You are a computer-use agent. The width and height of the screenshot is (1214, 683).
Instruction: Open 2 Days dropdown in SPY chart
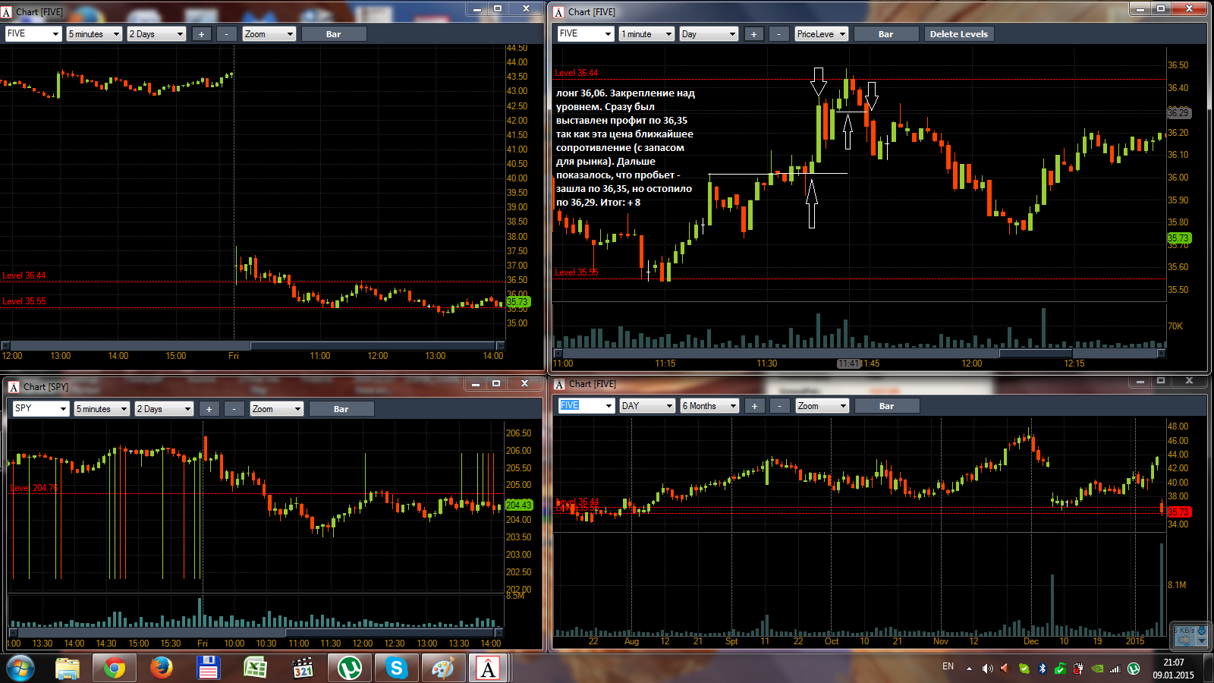pyautogui.click(x=164, y=409)
